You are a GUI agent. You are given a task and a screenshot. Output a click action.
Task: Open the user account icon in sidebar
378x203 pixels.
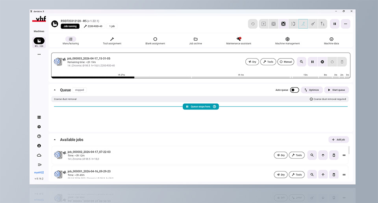tap(39, 146)
